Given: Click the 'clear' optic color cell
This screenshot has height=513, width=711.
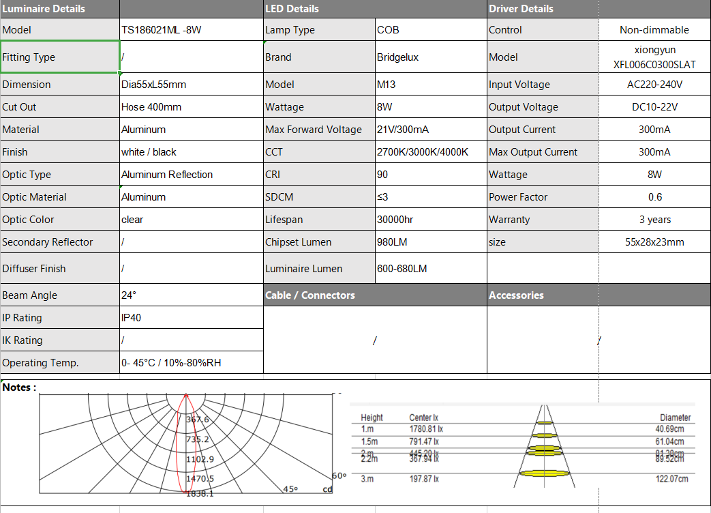Looking at the screenshot, I should 192,220.
